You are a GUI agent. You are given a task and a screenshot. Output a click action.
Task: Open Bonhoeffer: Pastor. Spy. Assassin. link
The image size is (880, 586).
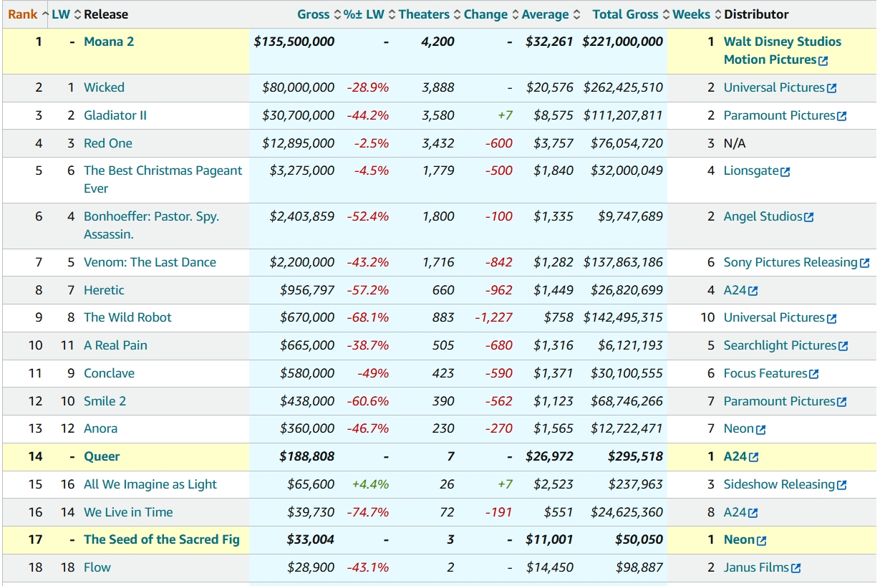pos(152,225)
